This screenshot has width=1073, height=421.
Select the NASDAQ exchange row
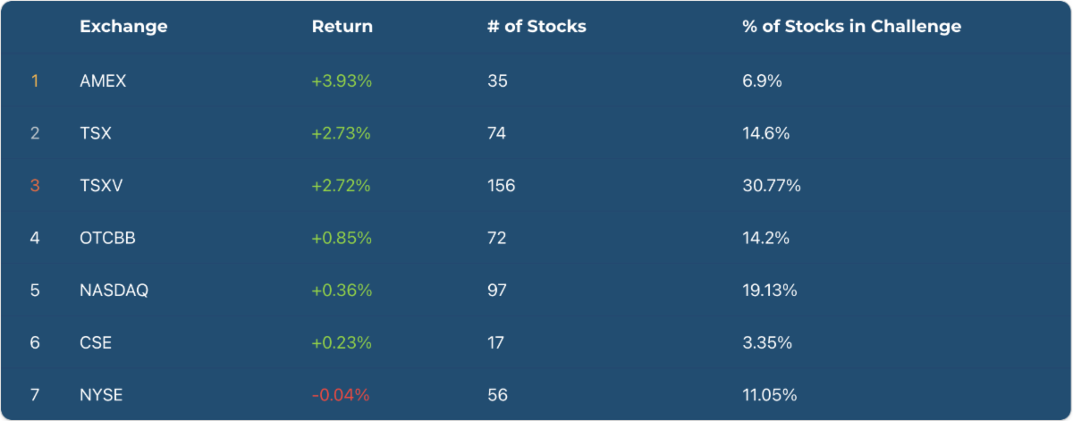tap(114, 290)
